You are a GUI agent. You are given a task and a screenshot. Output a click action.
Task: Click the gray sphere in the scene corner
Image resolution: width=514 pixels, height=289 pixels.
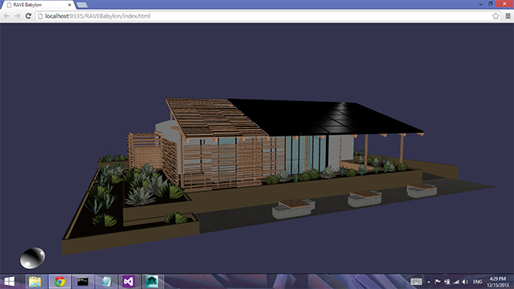(32, 258)
